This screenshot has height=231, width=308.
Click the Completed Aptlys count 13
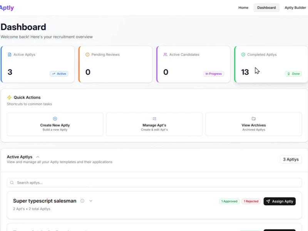click(x=245, y=72)
